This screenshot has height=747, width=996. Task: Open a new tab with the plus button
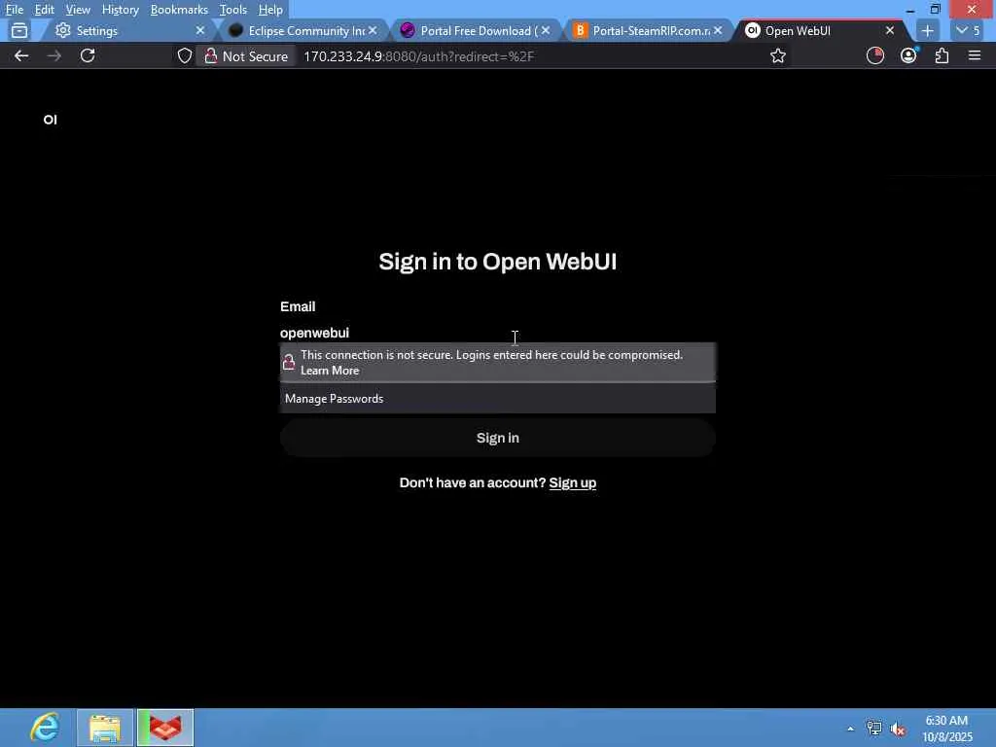pos(927,30)
